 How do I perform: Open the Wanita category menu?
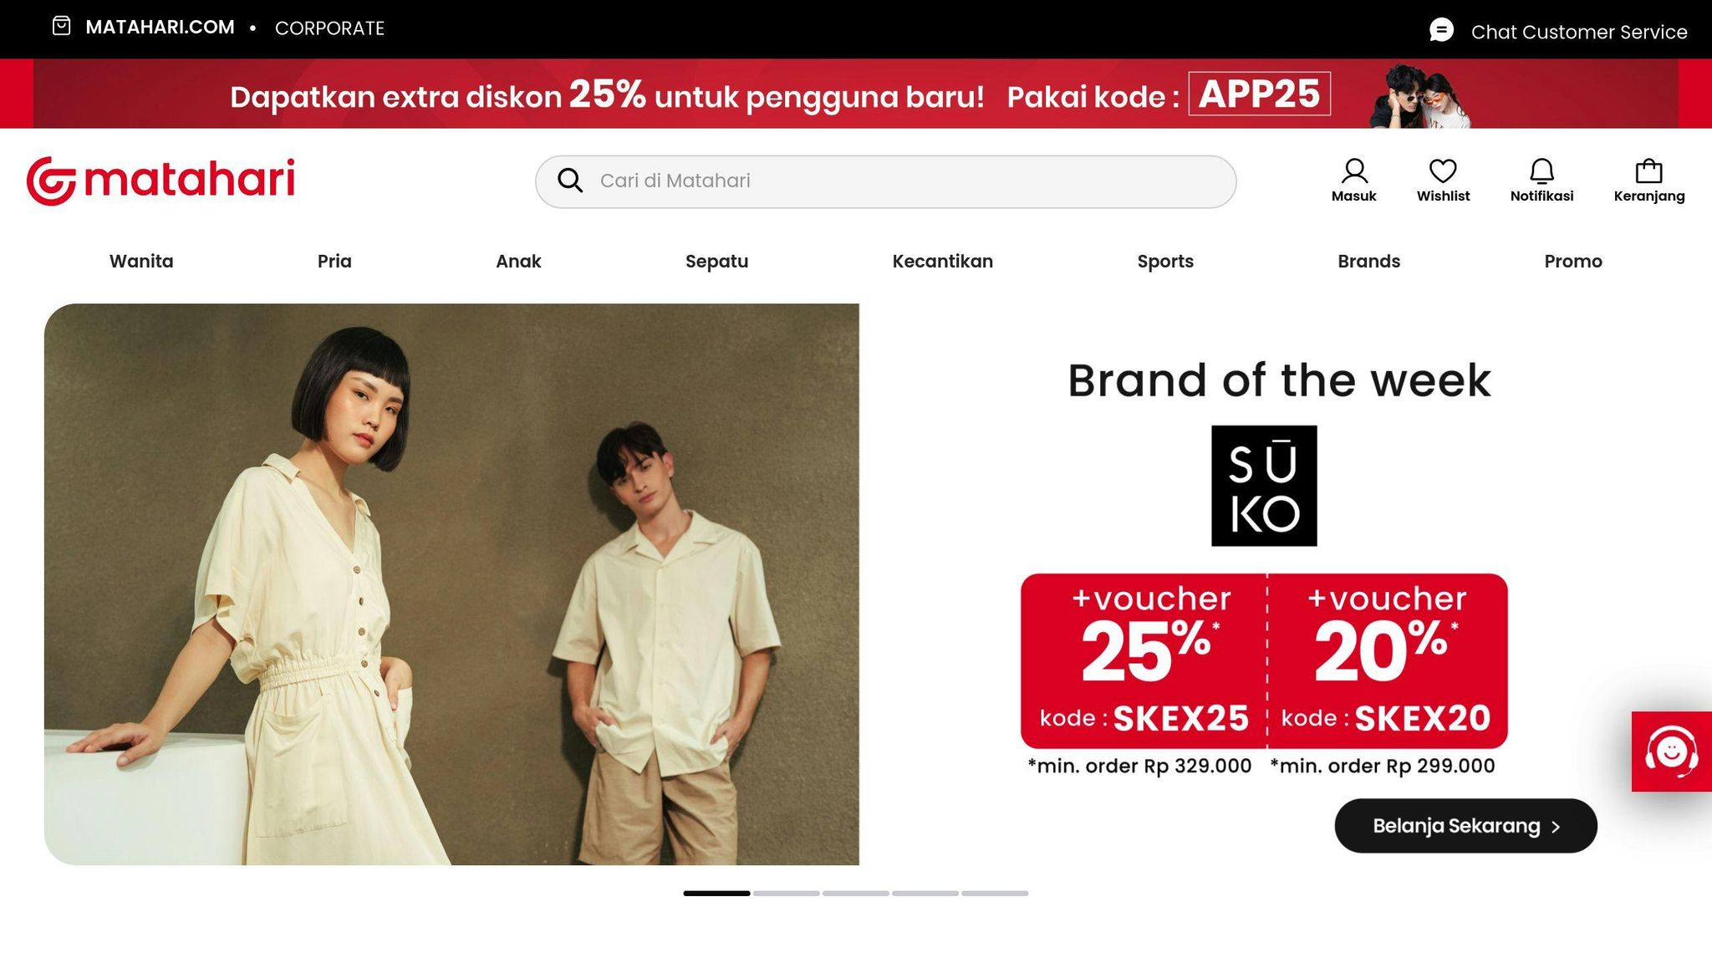tap(141, 261)
